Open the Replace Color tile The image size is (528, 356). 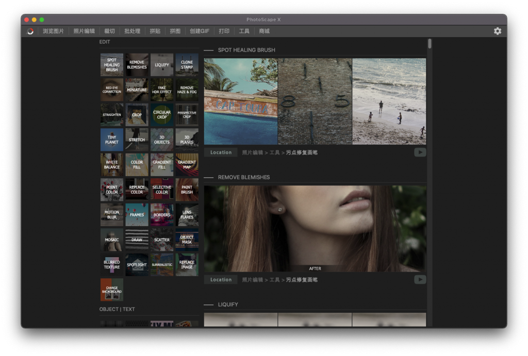pyautogui.click(x=137, y=190)
